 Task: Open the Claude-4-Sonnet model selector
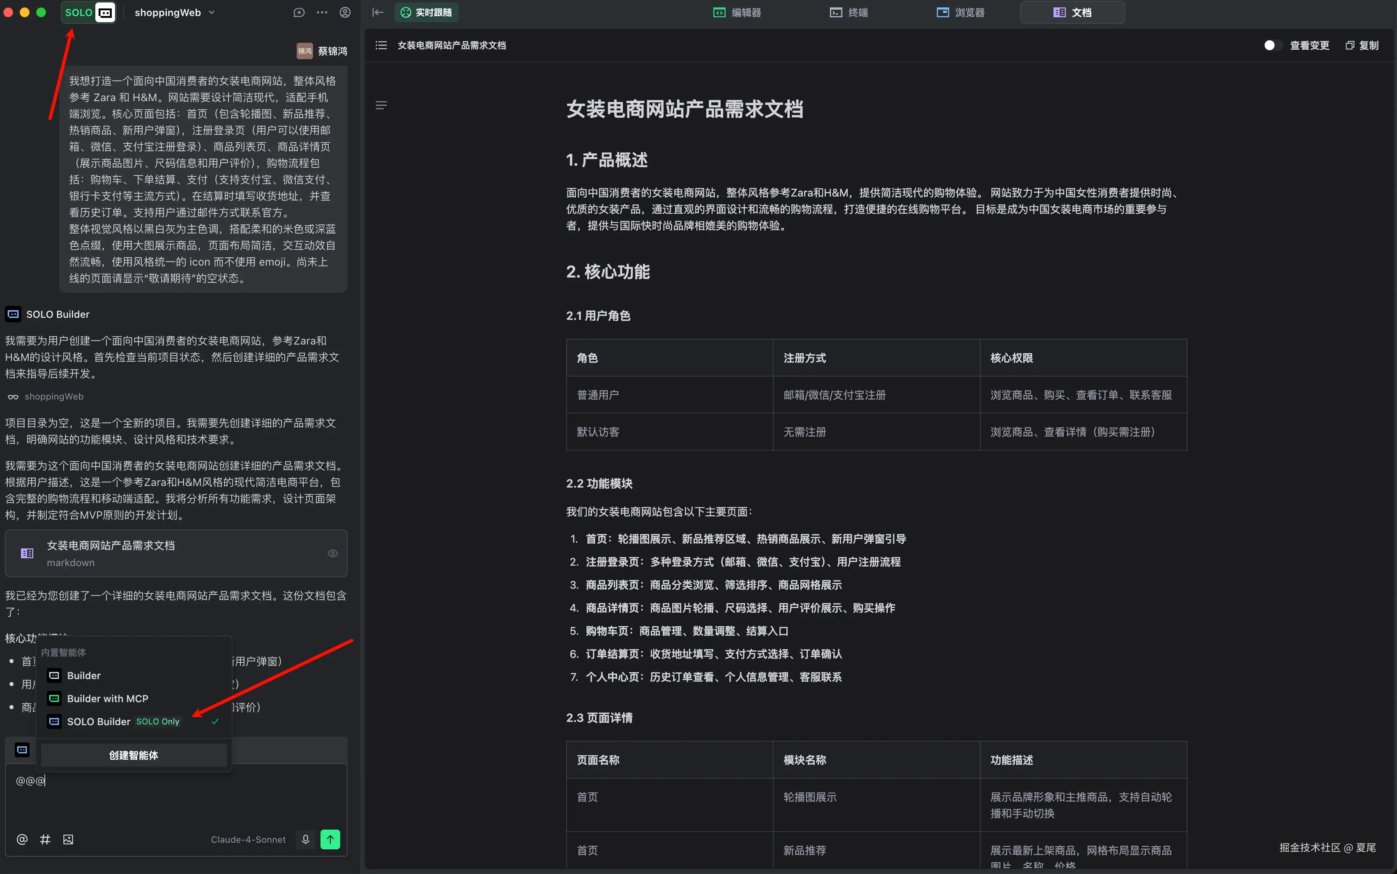tap(248, 839)
